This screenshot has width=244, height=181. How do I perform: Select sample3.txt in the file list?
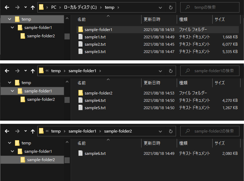point(95,52)
